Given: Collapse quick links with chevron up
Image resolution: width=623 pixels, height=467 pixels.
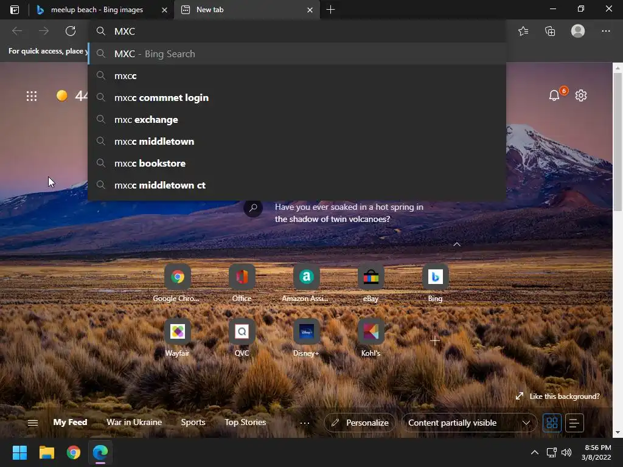Looking at the screenshot, I should point(457,244).
